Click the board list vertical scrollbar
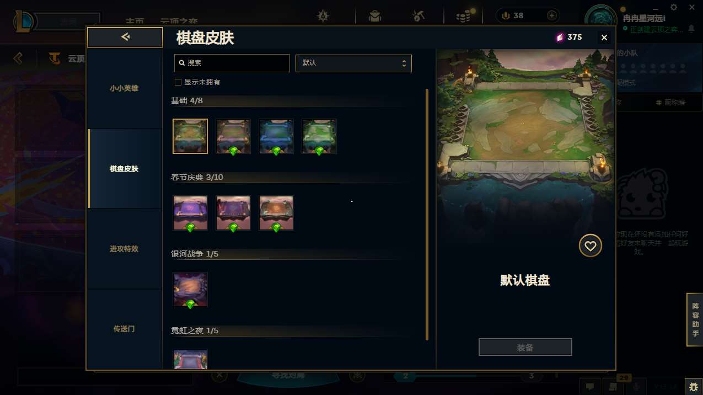This screenshot has width=703, height=395. click(427, 215)
